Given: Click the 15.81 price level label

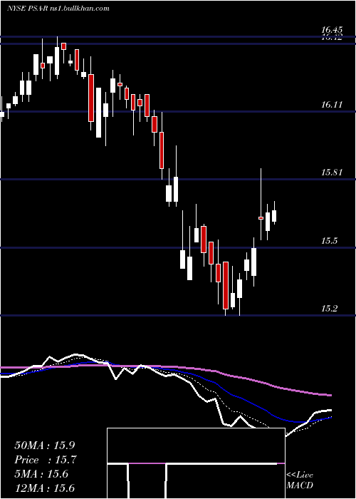Looking at the screenshot, I should pos(332,173).
